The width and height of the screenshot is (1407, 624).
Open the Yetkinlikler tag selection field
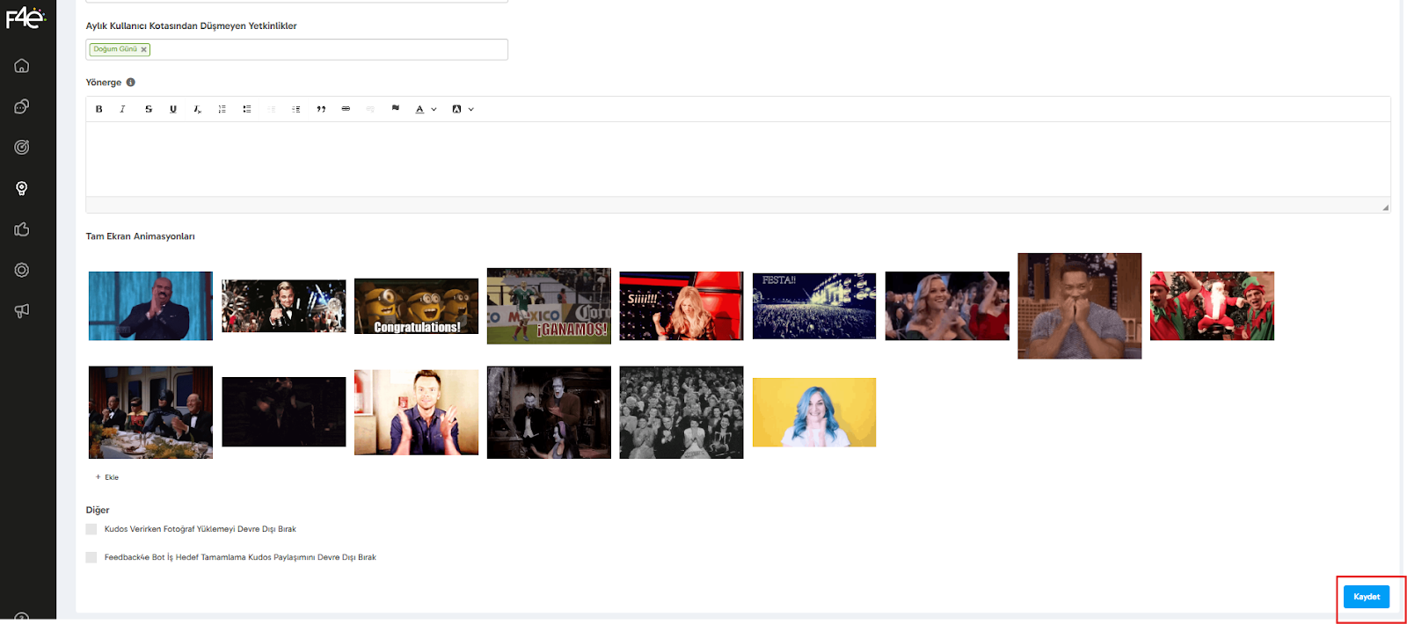(x=325, y=50)
